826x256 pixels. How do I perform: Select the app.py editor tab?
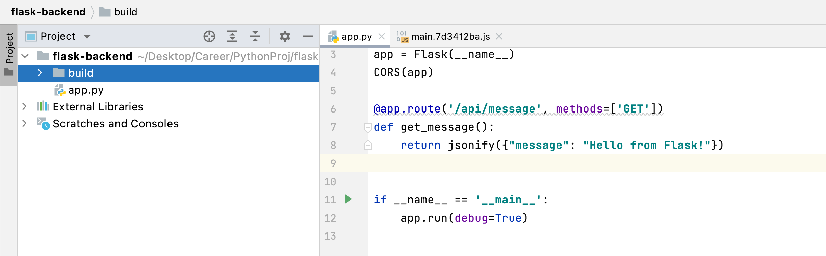tap(356, 36)
